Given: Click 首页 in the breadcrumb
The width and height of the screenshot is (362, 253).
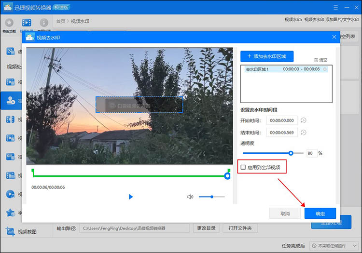Looking at the screenshot, I should pyautogui.click(x=61, y=21).
